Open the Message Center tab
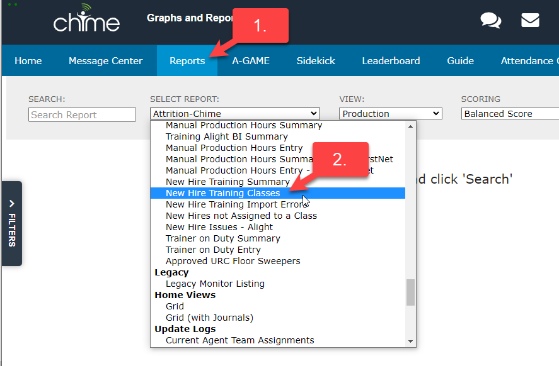This screenshot has width=559, height=366. point(105,61)
